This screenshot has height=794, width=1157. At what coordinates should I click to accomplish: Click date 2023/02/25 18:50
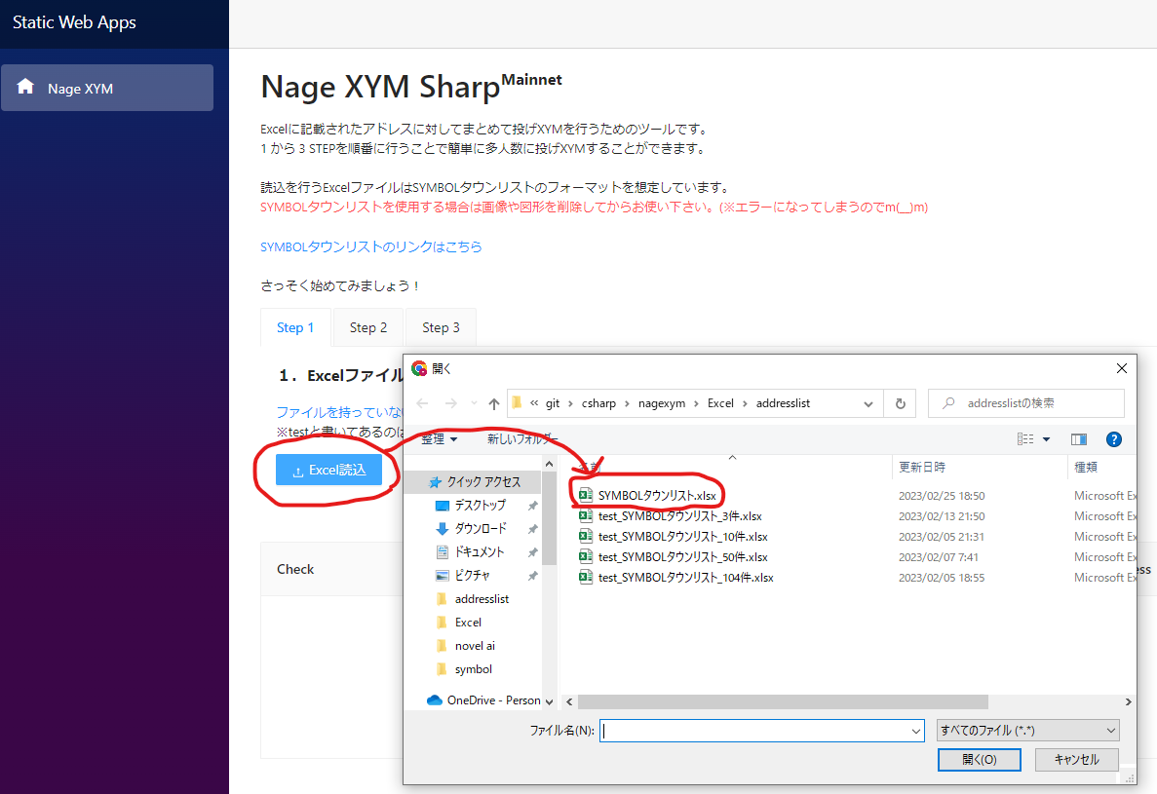click(942, 496)
